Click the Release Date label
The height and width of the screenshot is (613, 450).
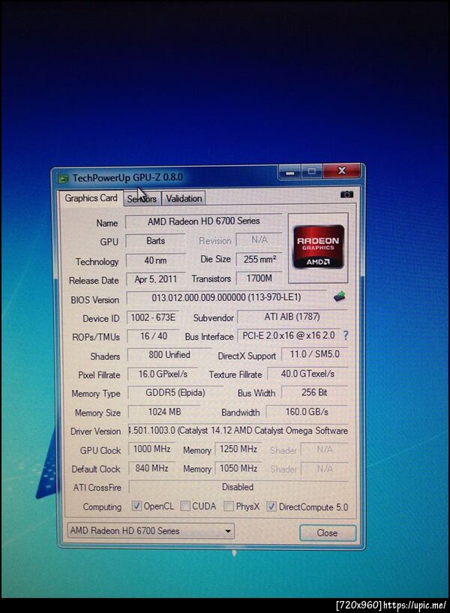(94, 281)
